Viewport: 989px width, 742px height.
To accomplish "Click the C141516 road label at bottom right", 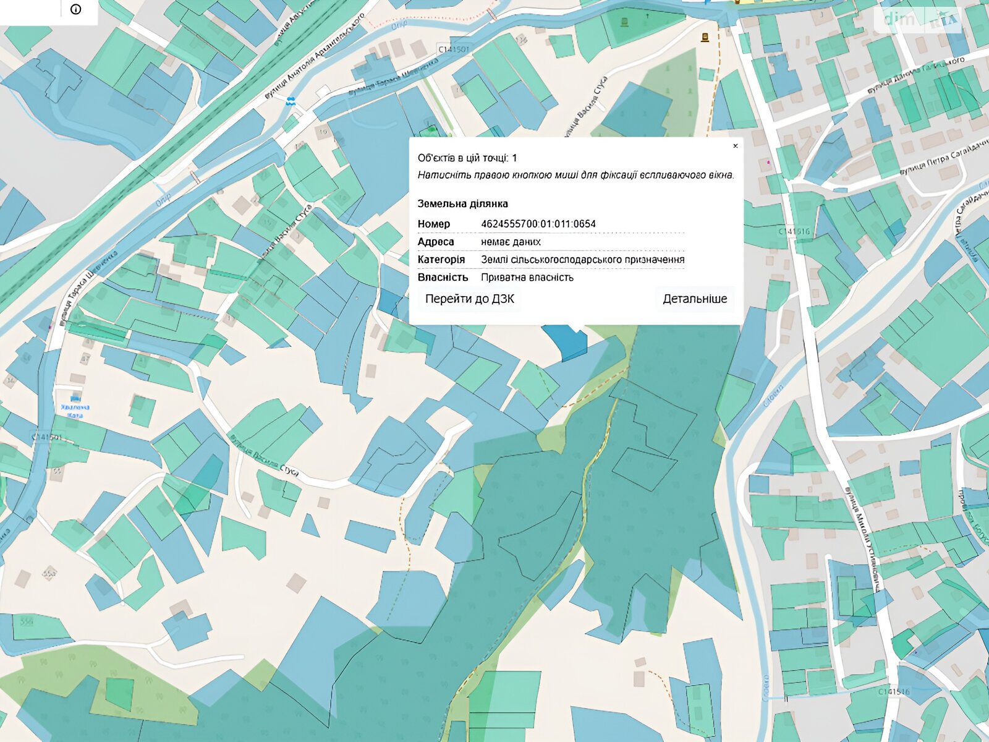I will 894,691.
